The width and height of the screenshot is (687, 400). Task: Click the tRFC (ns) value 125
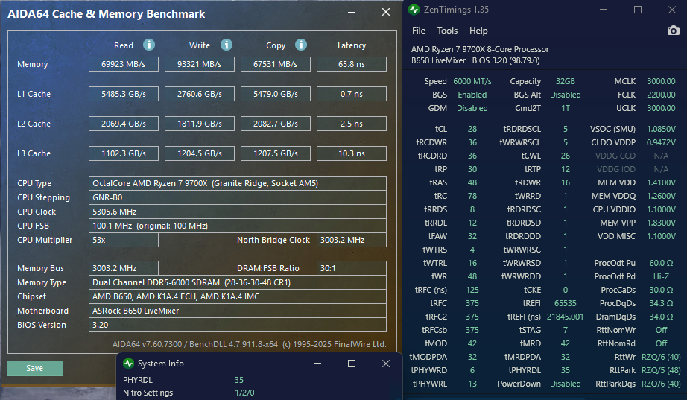[472, 290]
